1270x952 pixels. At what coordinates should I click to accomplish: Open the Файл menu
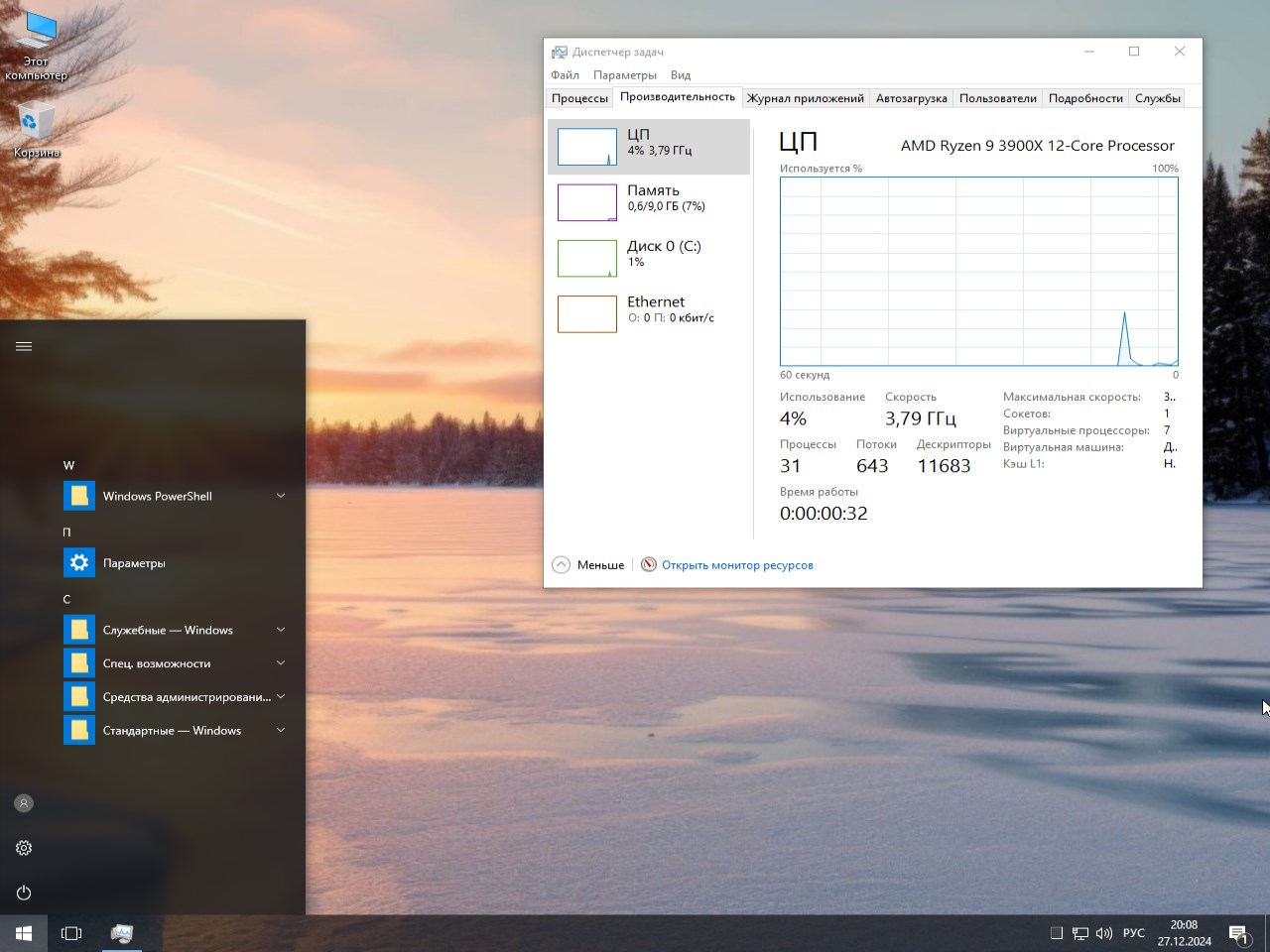pos(565,75)
